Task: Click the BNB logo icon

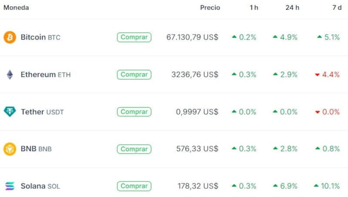Action: tap(10, 149)
